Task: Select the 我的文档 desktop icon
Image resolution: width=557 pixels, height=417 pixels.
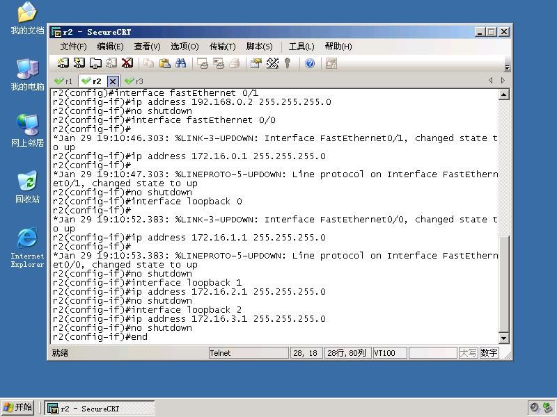Action: point(27,18)
